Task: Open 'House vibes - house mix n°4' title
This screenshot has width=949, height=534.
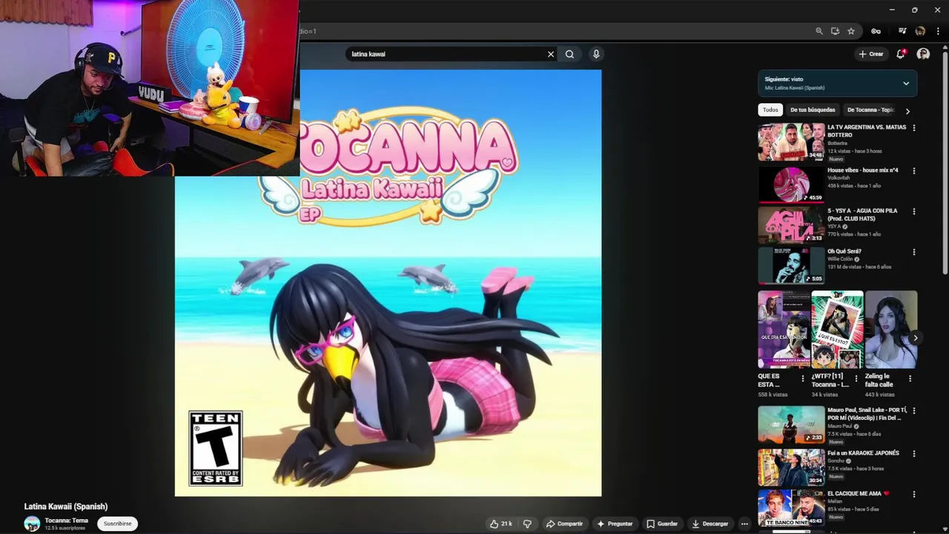Action: click(x=862, y=171)
